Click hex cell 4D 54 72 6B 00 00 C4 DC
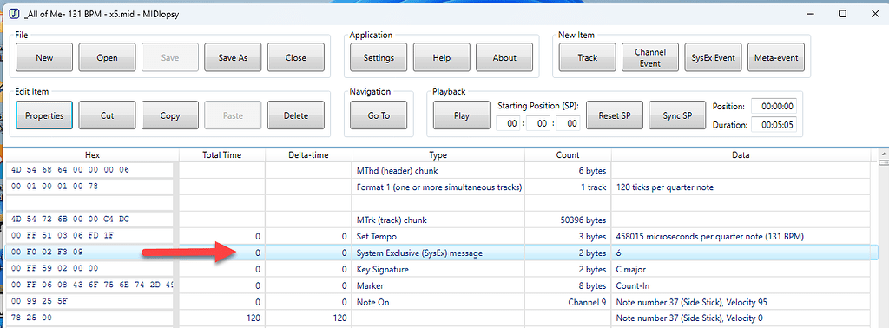The image size is (889, 328). click(89, 220)
